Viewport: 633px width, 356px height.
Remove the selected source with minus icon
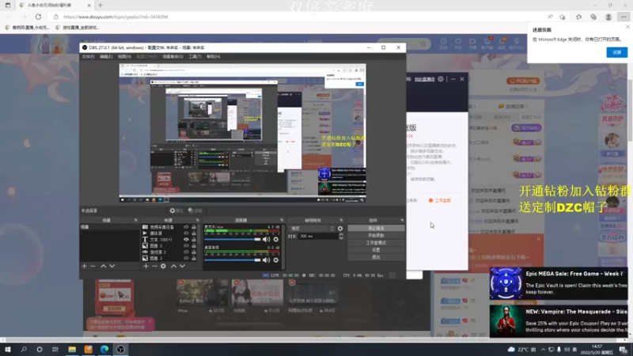(154, 267)
